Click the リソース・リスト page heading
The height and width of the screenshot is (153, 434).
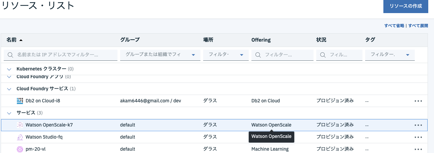[x=38, y=6]
